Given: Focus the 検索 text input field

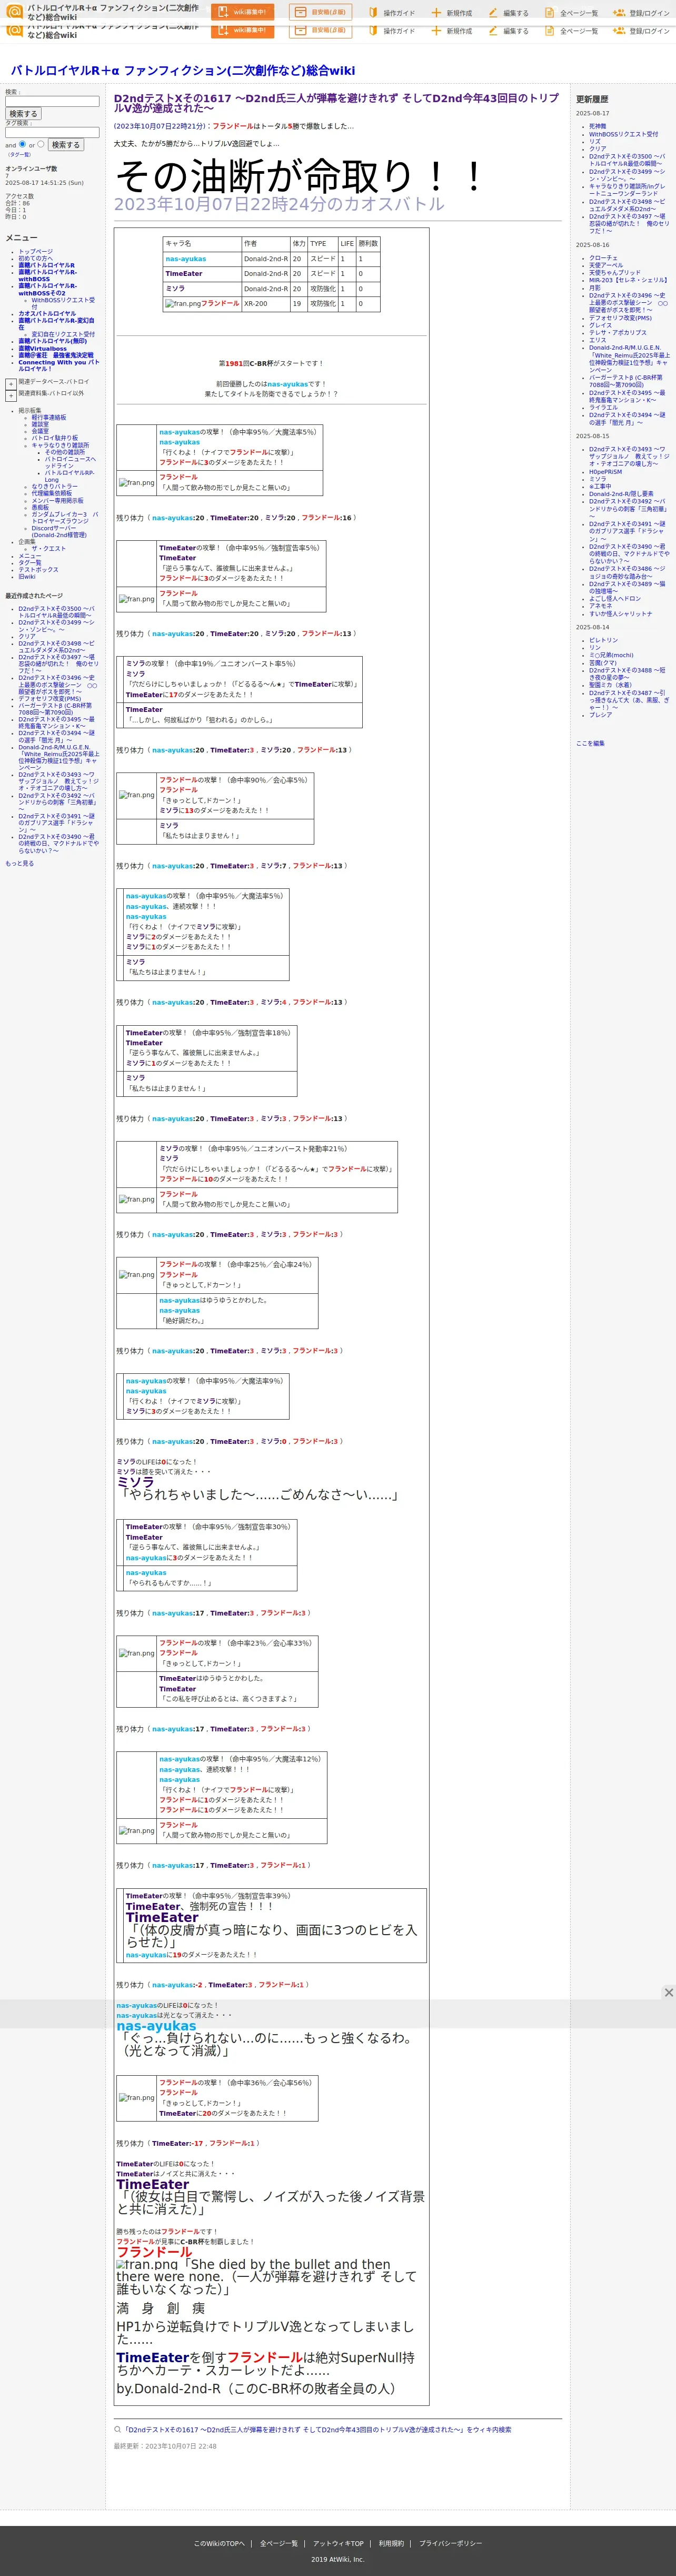Looking at the screenshot, I should [x=52, y=101].
